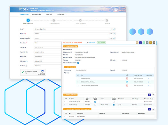Viewport: 168px width, 125px height.
Task: Collapse the CHỦ TRƯƠNG section header
Action: [70, 67]
